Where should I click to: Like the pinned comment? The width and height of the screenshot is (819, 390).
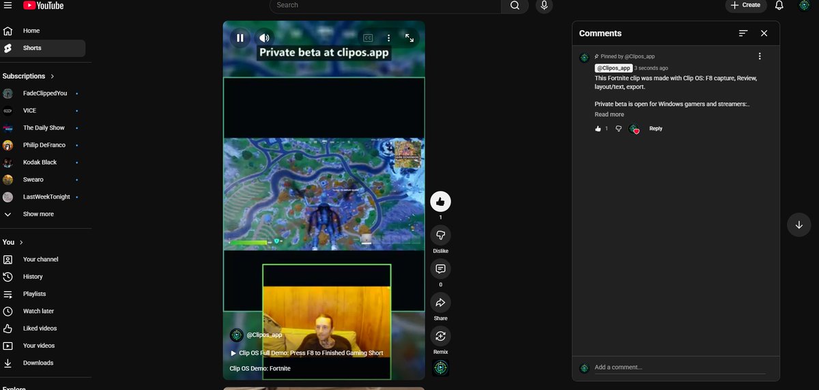(x=598, y=129)
